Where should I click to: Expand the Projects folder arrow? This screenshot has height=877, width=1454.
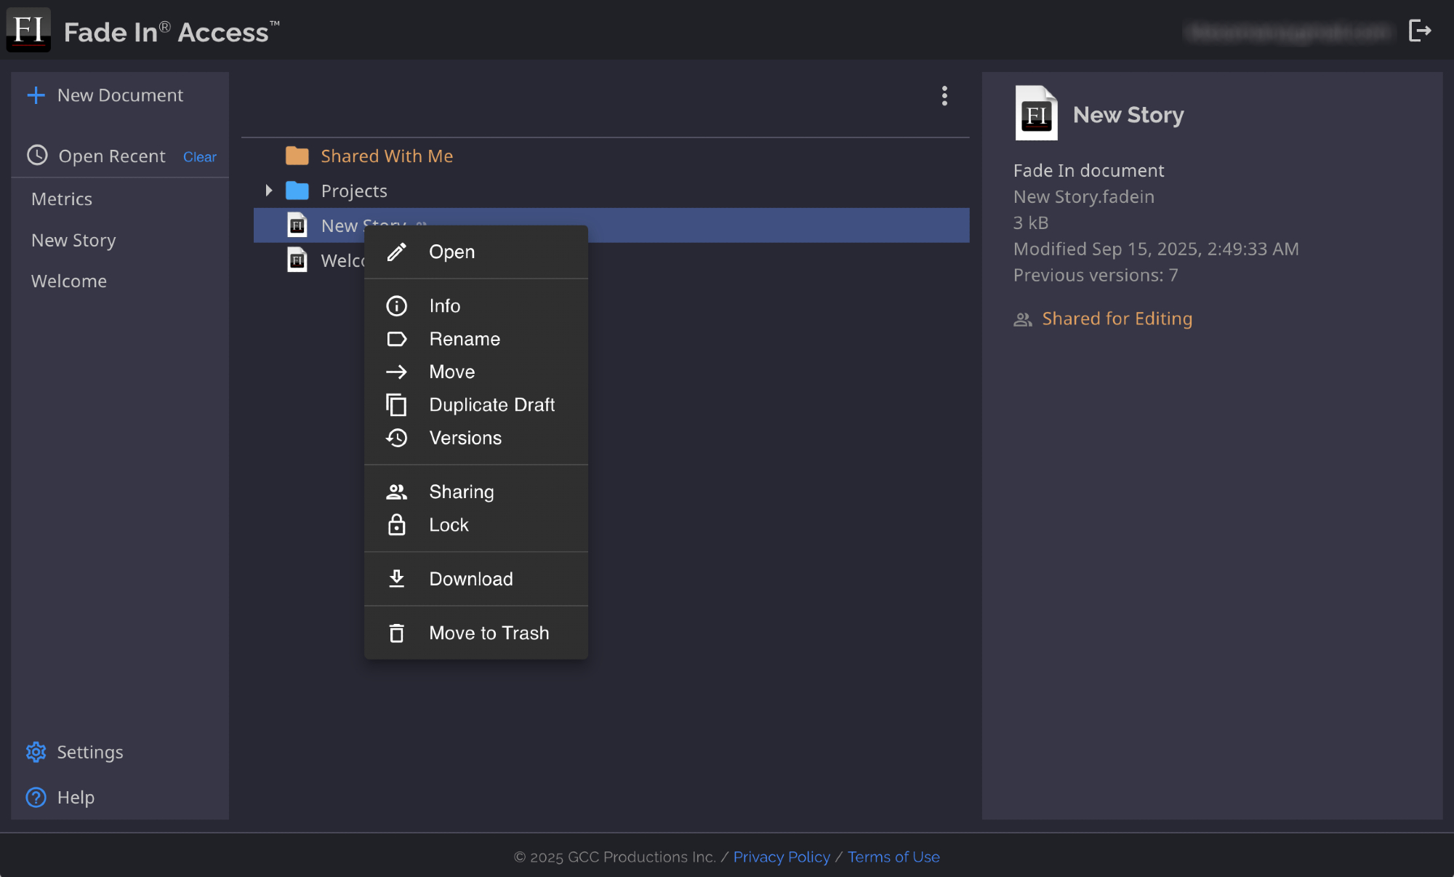click(x=269, y=191)
